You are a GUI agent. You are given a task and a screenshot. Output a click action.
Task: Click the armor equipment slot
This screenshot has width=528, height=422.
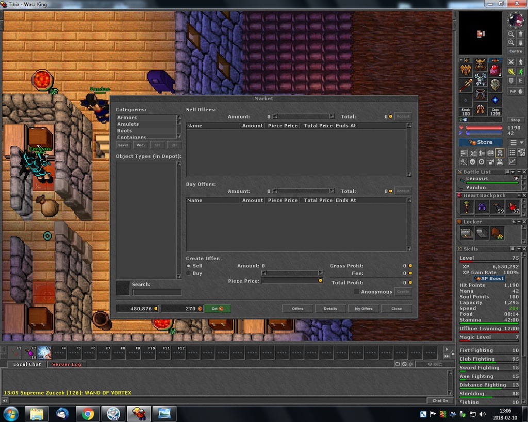tap(481, 79)
